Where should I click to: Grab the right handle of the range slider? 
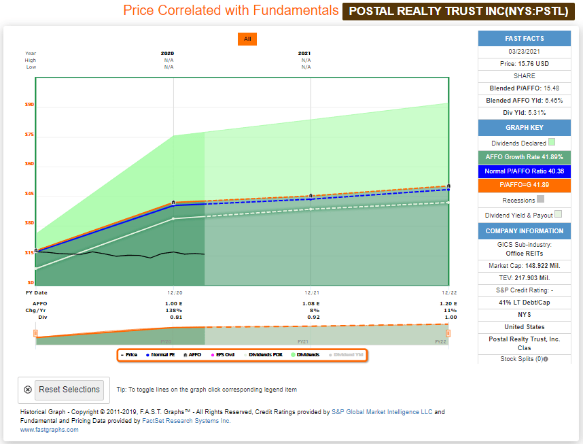pos(448,333)
